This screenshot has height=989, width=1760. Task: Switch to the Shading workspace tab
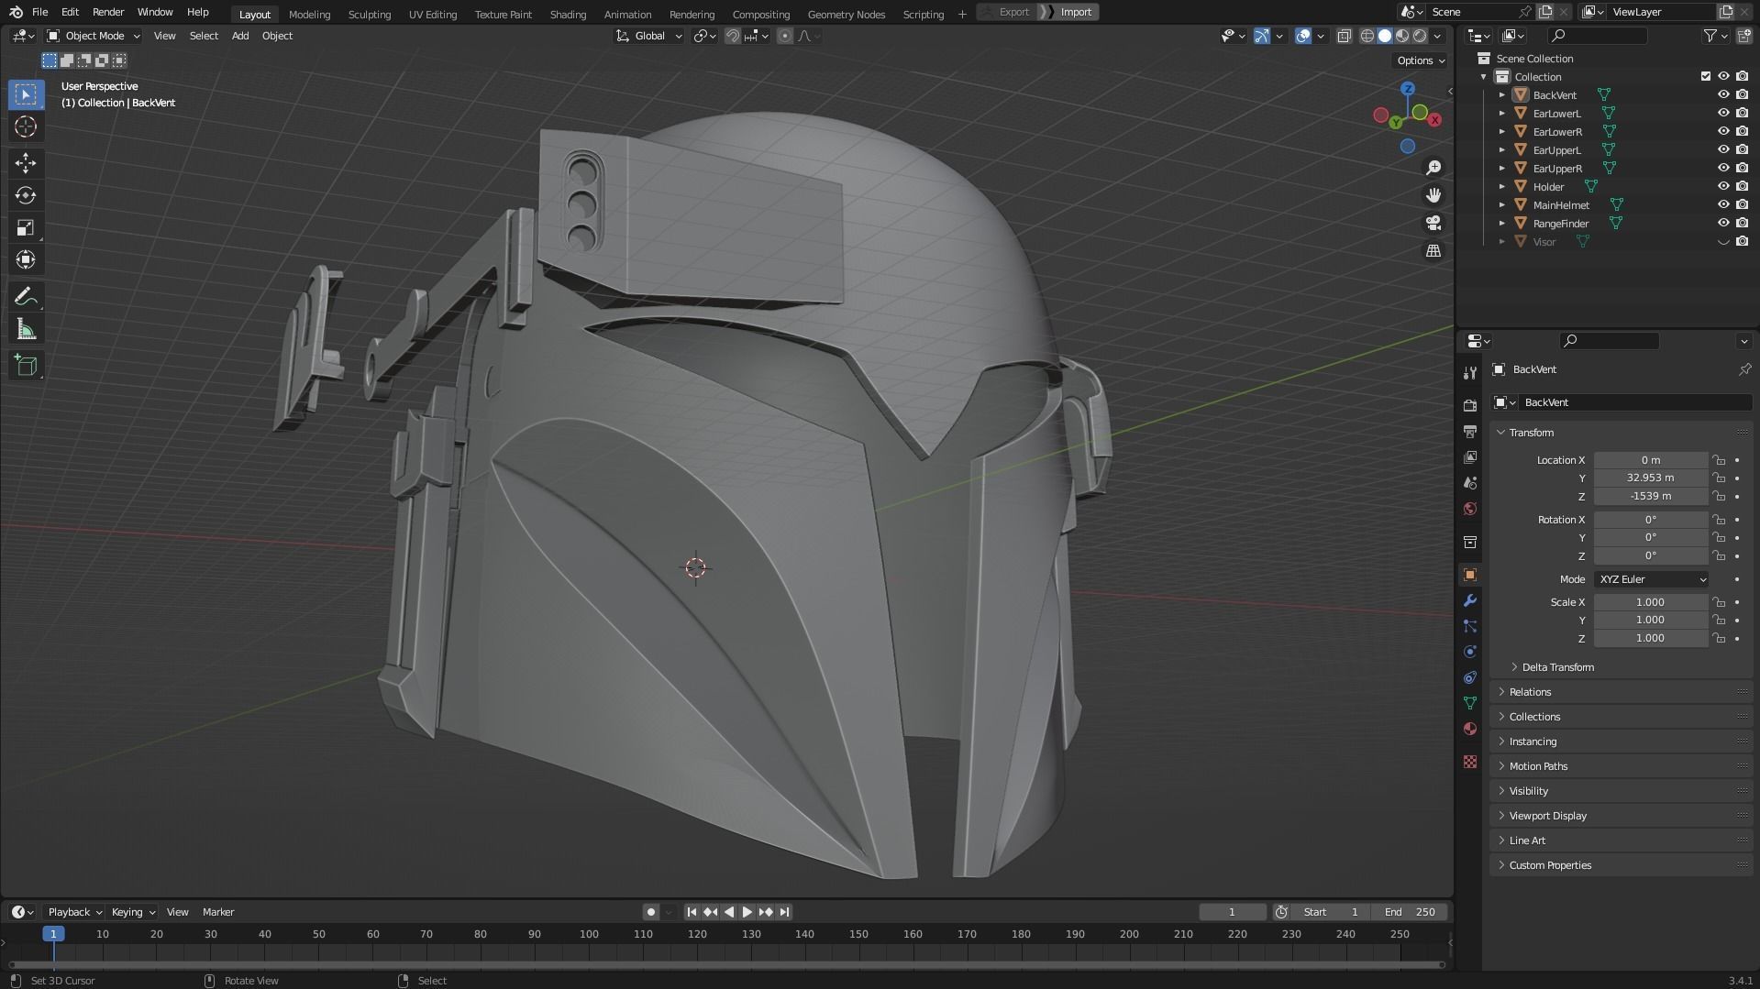pos(568,14)
